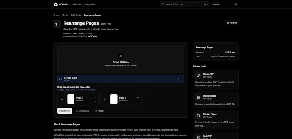This screenshot has width=292, height=139.
Task: Move Page 2 down with arrow
Action: click(x=138, y=101)
